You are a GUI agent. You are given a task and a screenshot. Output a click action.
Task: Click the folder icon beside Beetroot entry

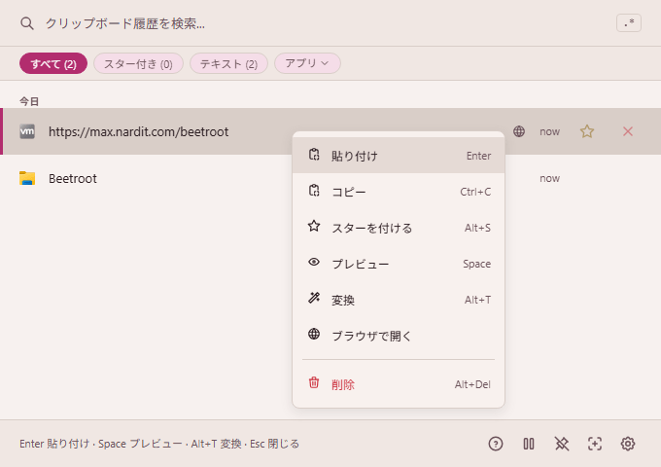pos(27,178)
